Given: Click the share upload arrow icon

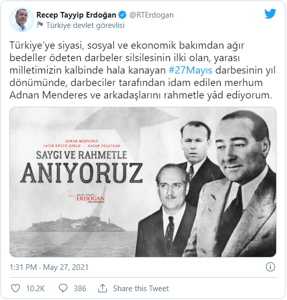Looking at the screenshot, I should pyautogui.click(x=103, y=288).
